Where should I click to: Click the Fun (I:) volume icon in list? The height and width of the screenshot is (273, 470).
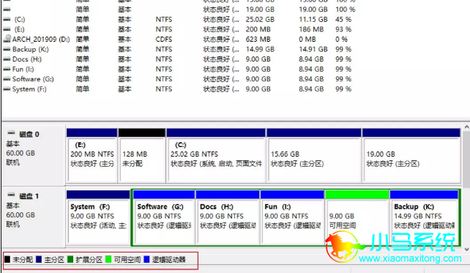[x=7, y=70]
